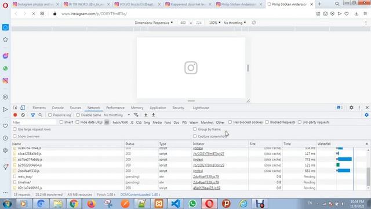This screenshot has width=371, height=209.
Task: Toggle the inspect element picker icon
Action: click(x=16, y=107)
